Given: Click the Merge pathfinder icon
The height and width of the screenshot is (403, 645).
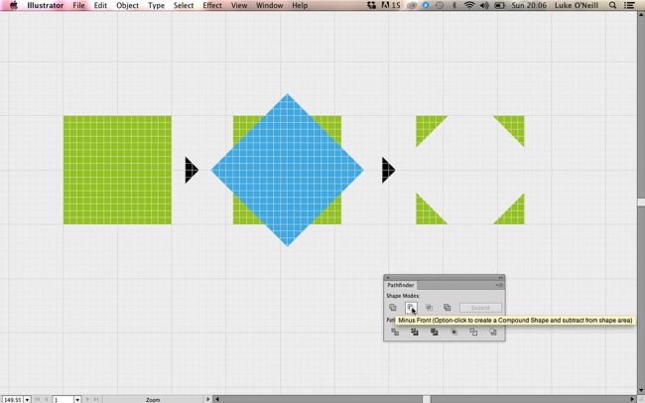Looking at the screenshot, I should [435, 333].
